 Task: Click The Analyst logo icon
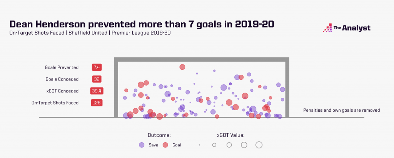[327, 28]
